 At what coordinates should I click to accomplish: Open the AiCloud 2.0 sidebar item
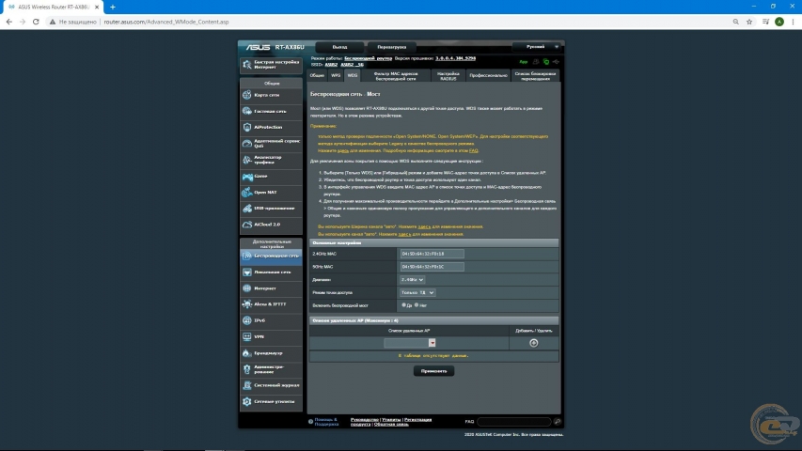click(x=271, y=225)
